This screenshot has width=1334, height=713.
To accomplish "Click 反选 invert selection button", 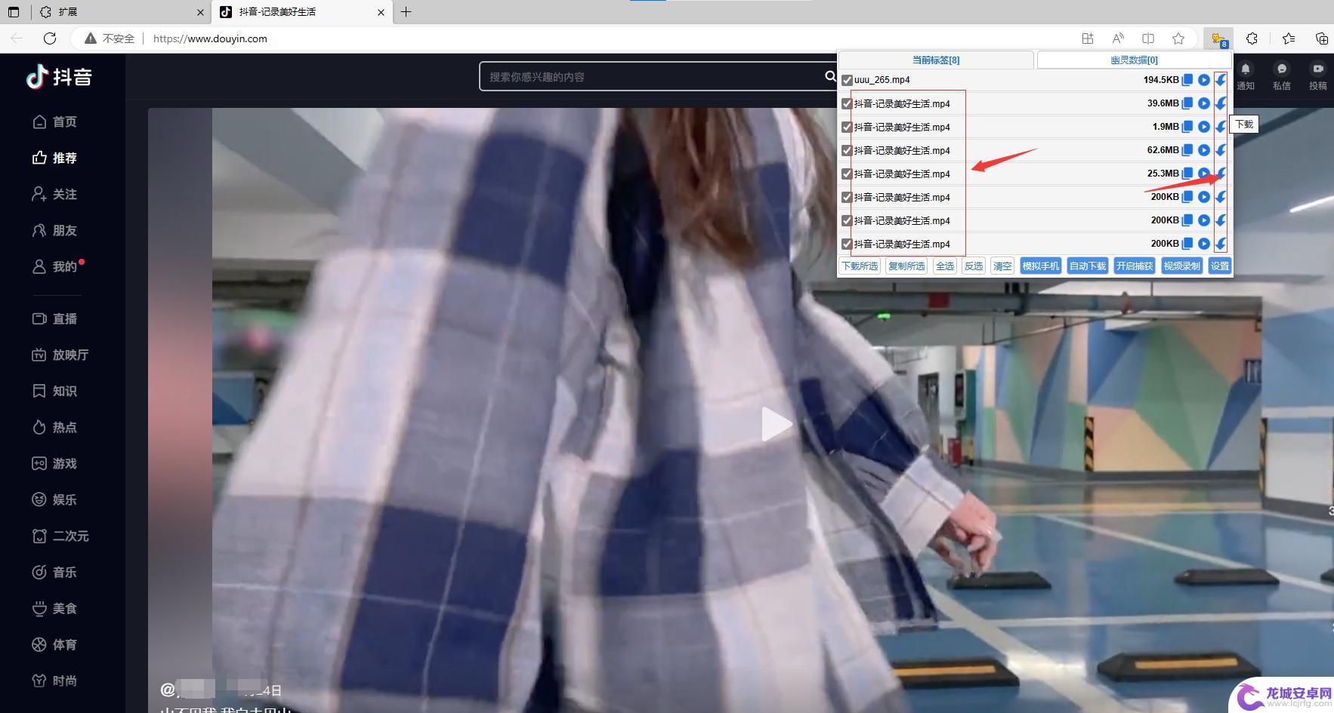I will [974, 266].
